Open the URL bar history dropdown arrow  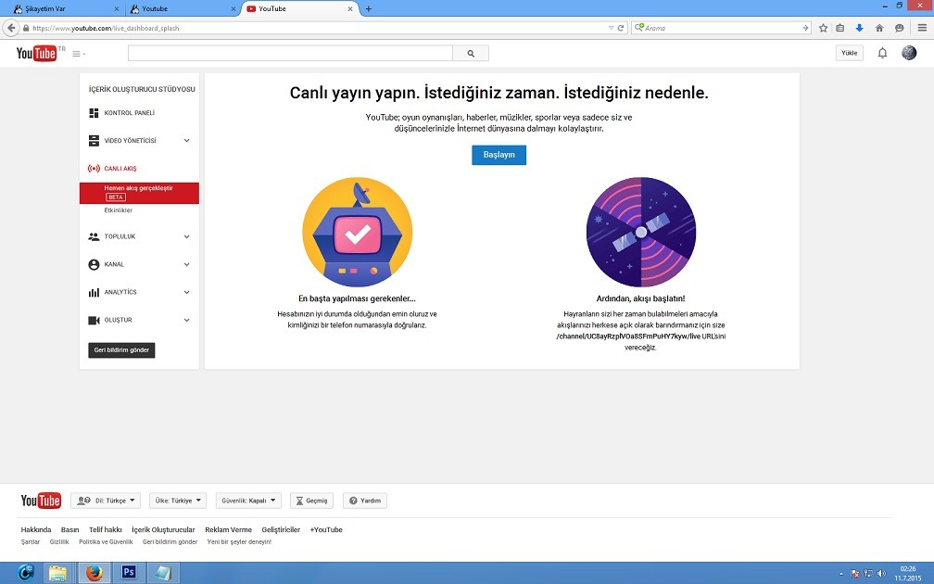611,28
